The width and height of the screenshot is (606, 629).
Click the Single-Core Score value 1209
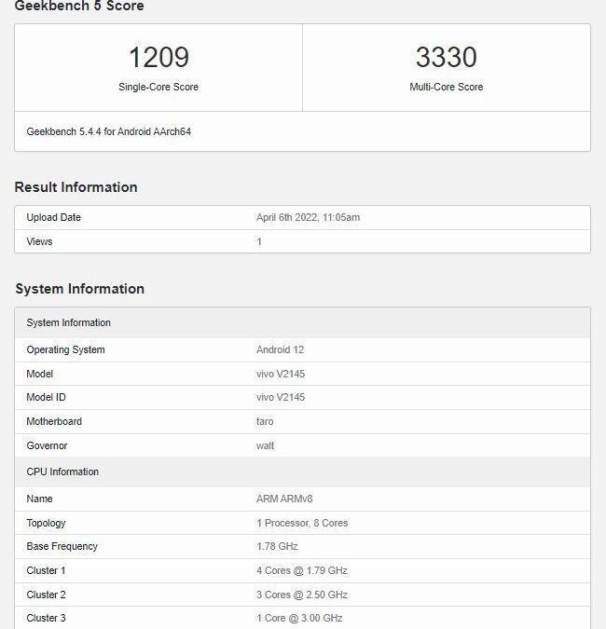158,57
